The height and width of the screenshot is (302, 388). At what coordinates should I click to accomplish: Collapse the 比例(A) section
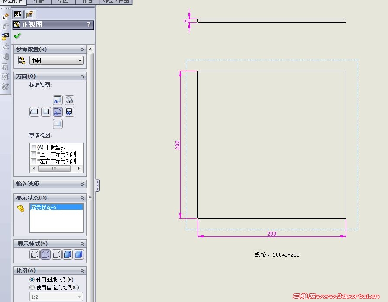point(82,271)
